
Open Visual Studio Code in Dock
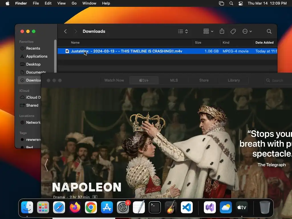[187, 207]
